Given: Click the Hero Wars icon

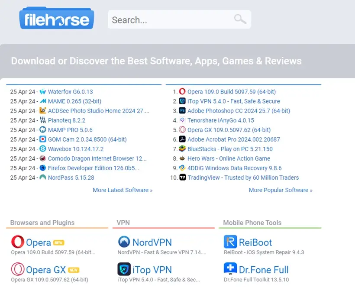Looking at the screenshot, I should [x=182, y=158].
